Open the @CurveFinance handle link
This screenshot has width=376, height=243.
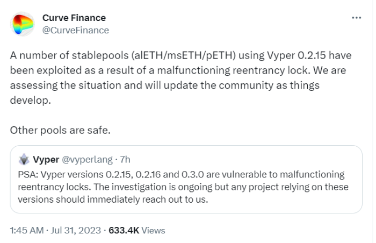point(76,30)
